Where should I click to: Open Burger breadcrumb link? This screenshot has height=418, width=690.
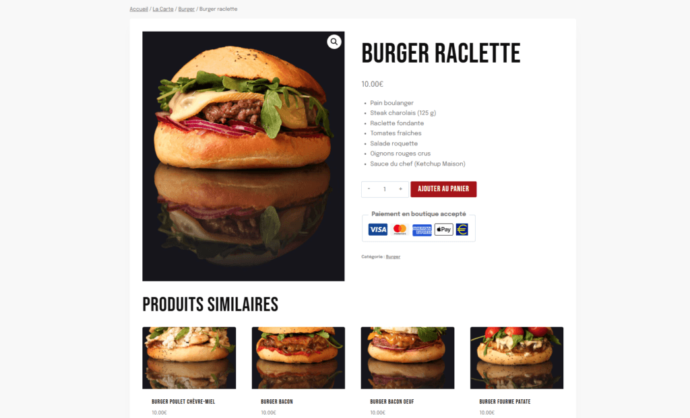click(186, 9)
